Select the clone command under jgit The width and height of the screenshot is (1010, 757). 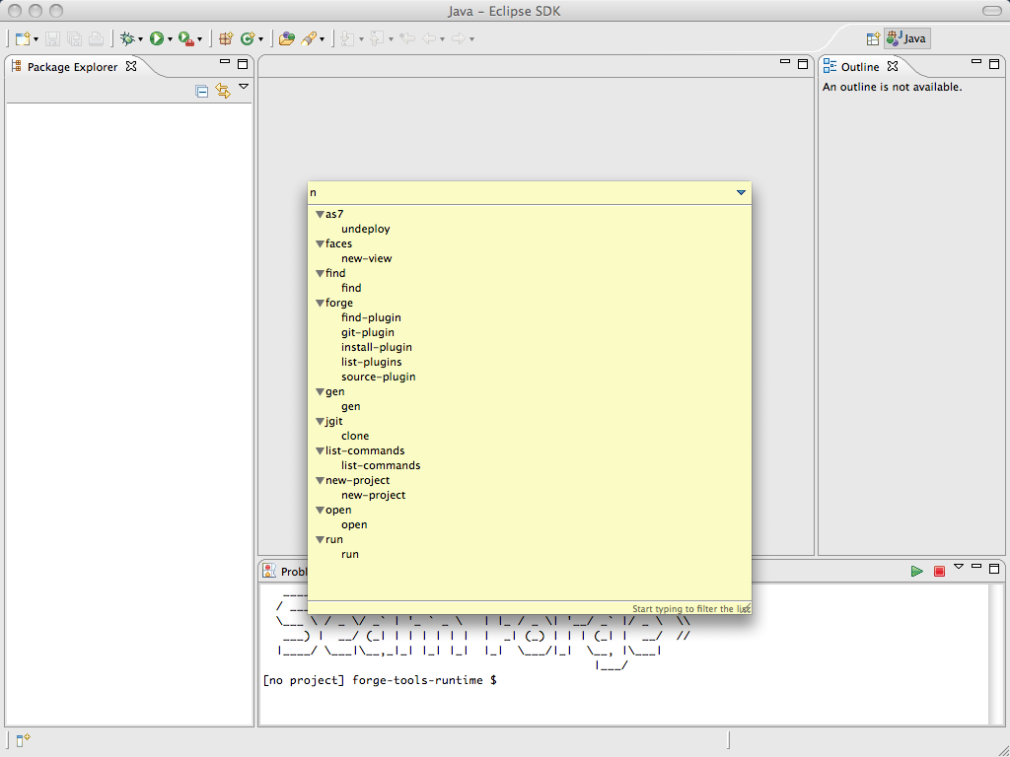tap(355, 436)
